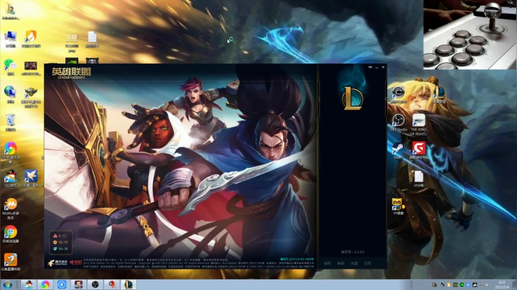Screen dimensions: 517x290
Task: Select the scoreboard text file on the right desktop
Action: pyautogui.click(x=419, y=179)
